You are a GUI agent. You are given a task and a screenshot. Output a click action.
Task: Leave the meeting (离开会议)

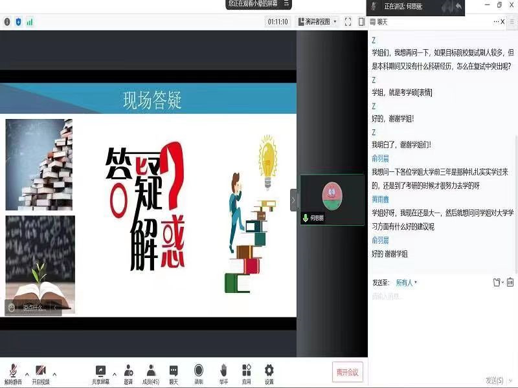347,372
